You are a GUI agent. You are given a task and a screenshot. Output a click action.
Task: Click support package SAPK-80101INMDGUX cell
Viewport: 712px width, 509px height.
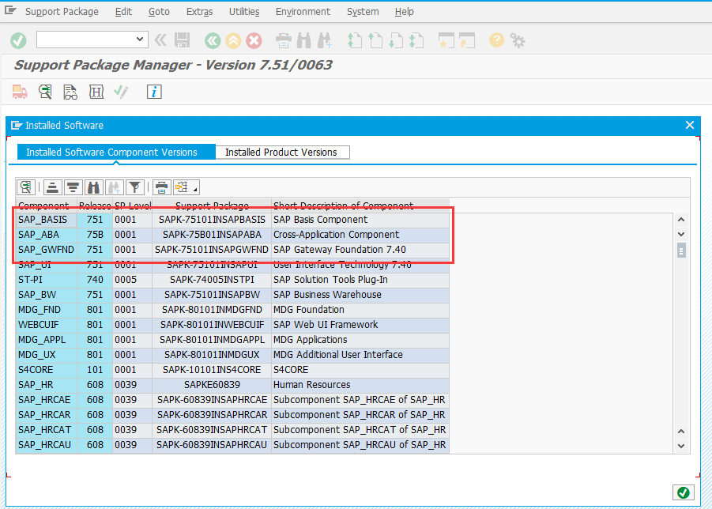(212, 355)
